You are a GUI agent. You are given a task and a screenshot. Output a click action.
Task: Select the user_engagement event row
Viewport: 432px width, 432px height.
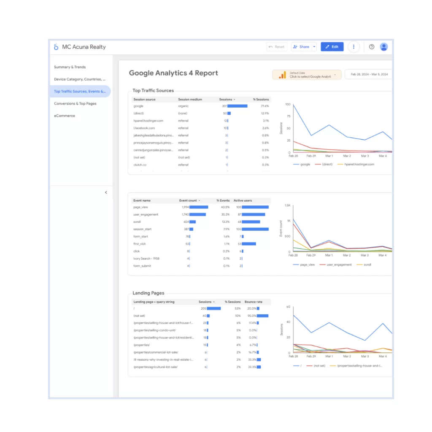201,215
